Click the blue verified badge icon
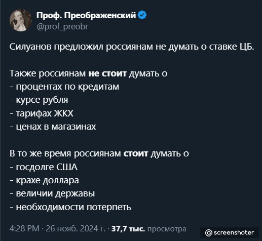 142,15
